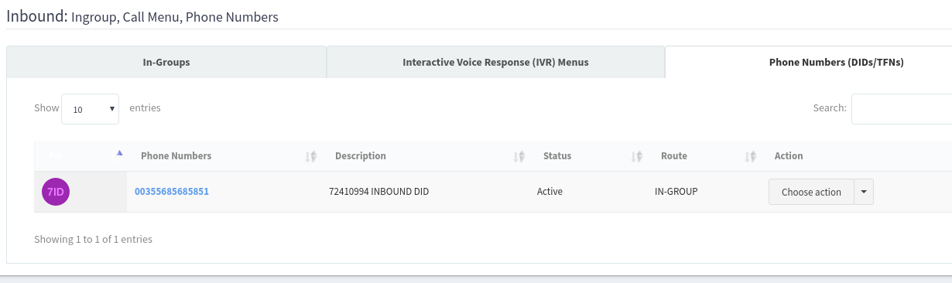Image resolution: width=952 pixels, height=283 pixels.
Task: Sort table by Status column
Action: coord(588,156)
